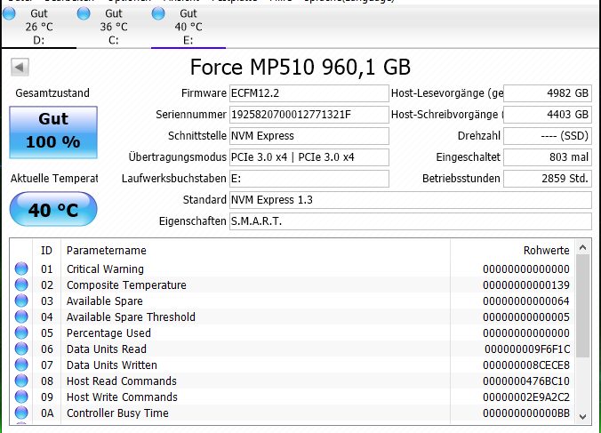This screenshot has width=601, height=433.
Task: Go to previous disk with the left arrow
Action: point(20,68)
